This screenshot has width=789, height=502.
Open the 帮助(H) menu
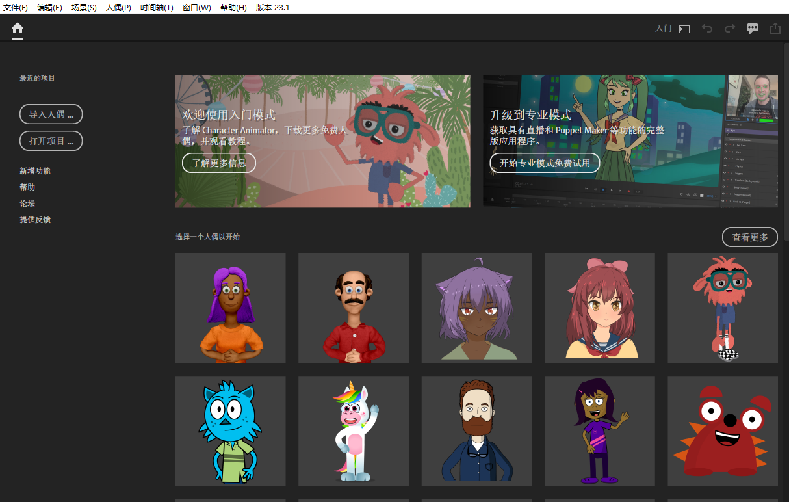(233, 7)
